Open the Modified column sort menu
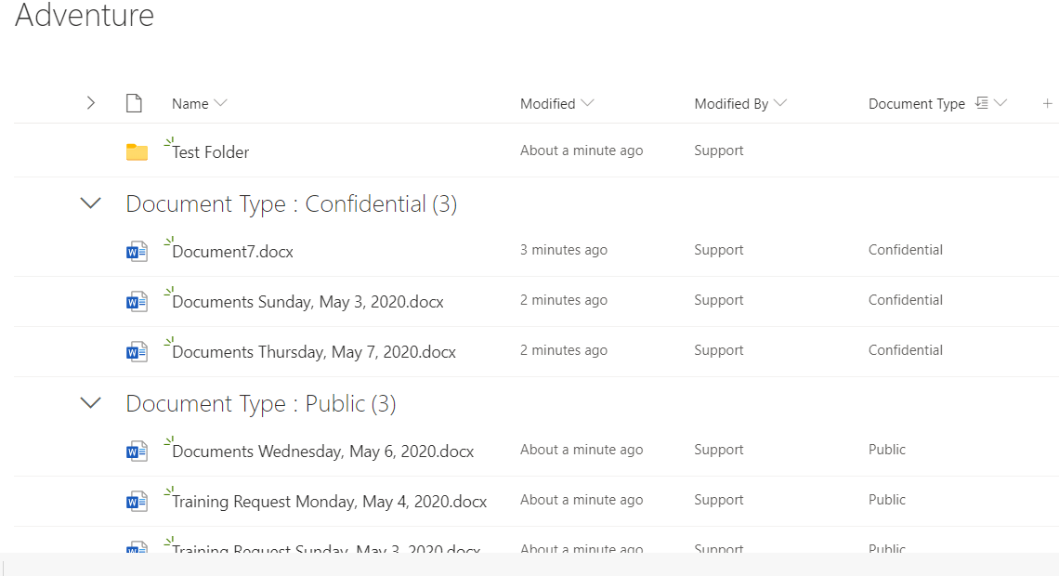 coord(587,103)
